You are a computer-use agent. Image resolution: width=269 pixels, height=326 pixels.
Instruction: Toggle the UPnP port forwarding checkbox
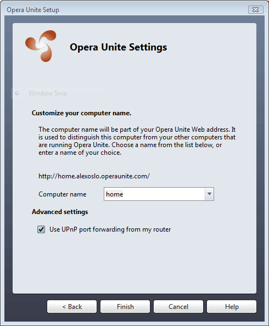(x=41, y=229)
